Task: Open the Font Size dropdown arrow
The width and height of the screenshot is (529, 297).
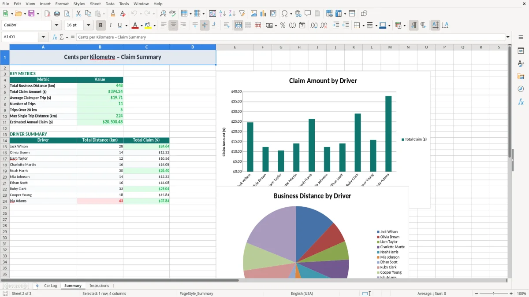Action: coord(88,26)
